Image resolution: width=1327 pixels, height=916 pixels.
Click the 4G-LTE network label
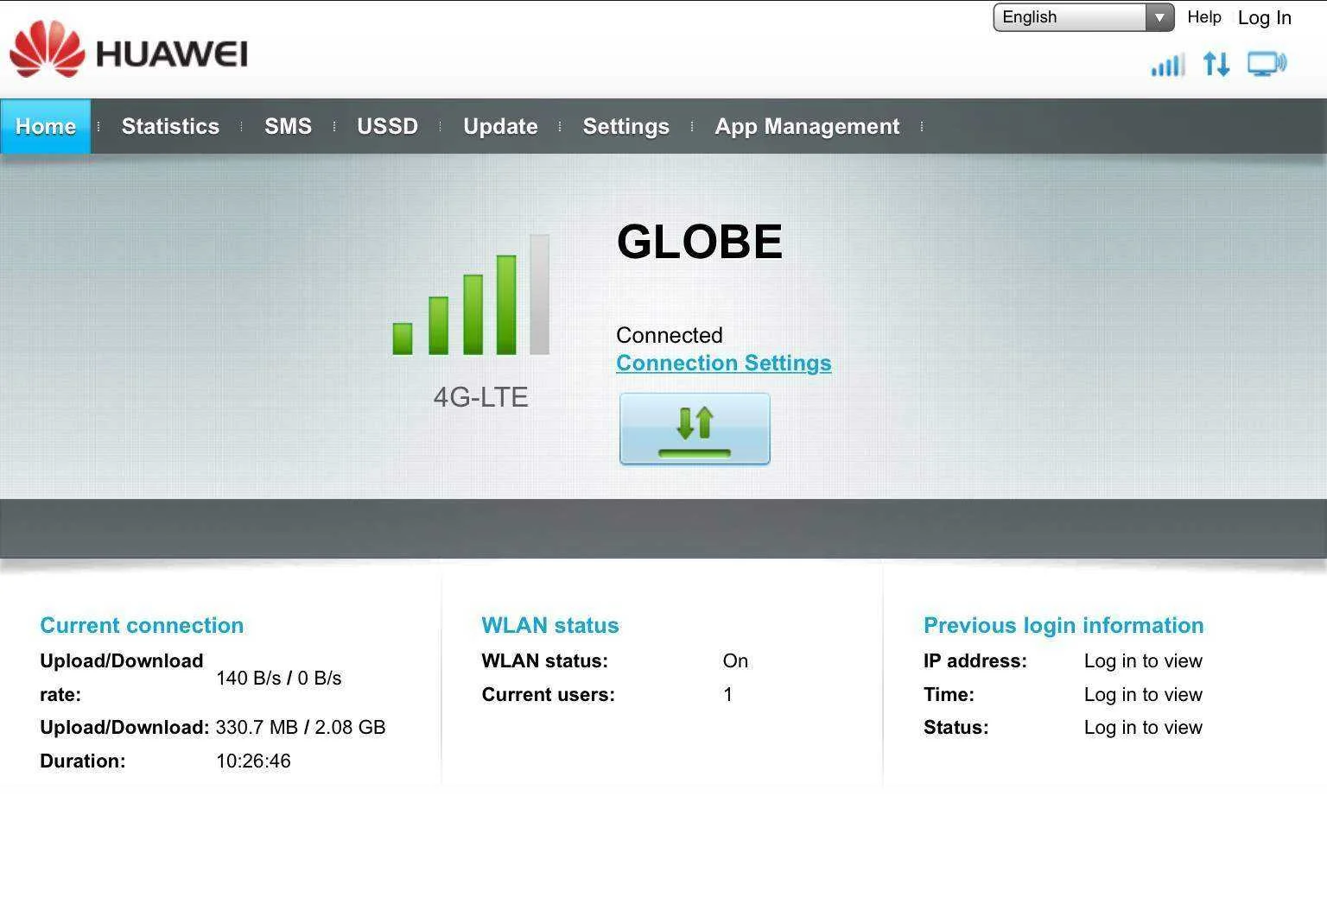tap(480, 397)
